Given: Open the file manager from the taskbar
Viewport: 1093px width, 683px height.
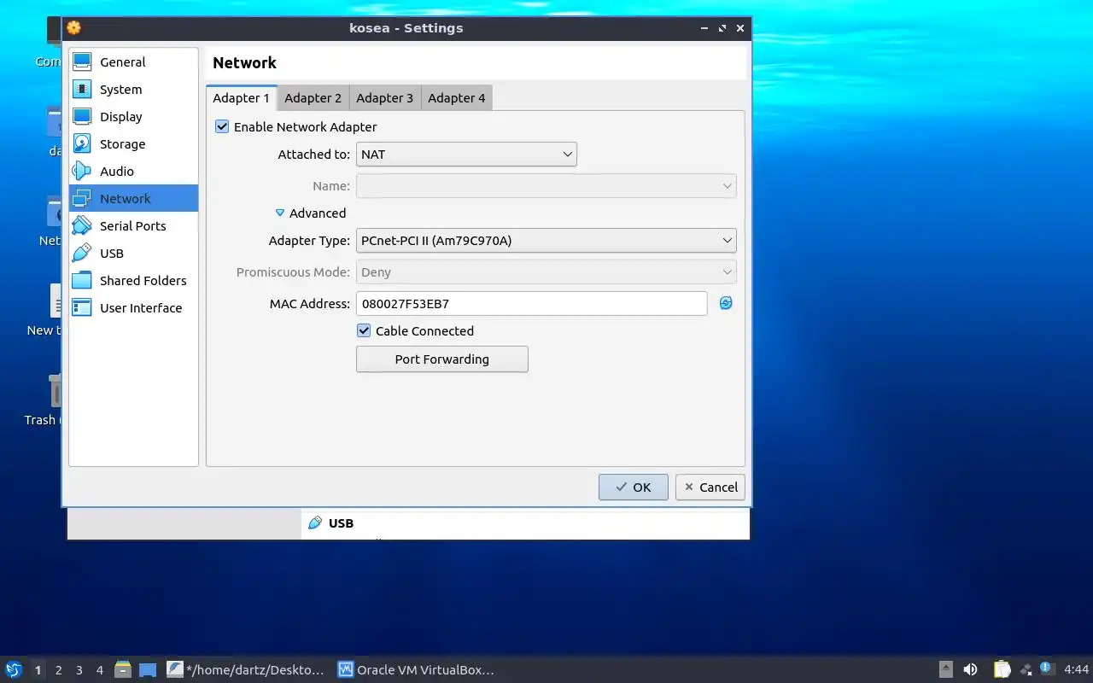Looking at the screenshot, I should coord(123,669).
